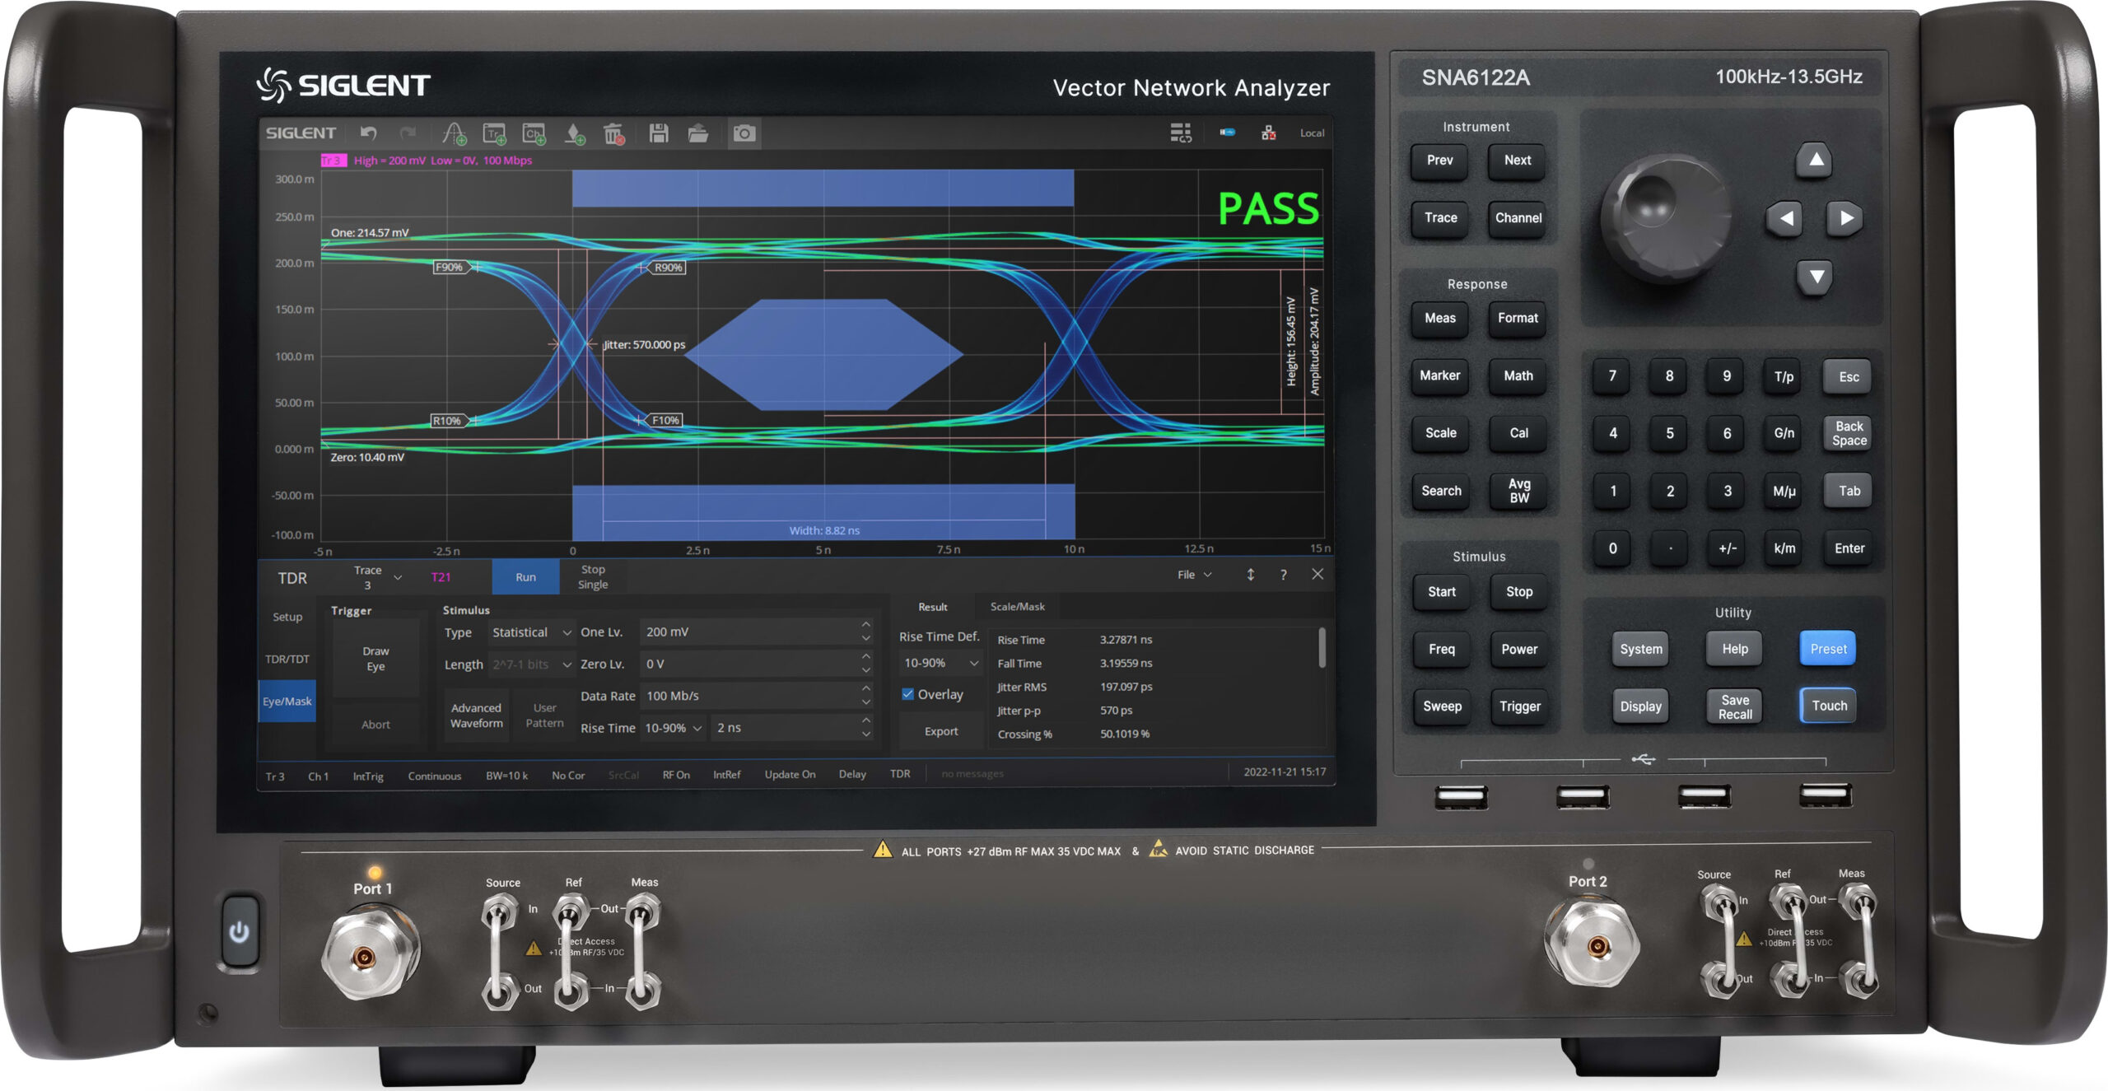Screen dimensions: 2108x1091
Task: Click the User Pattern button
Action: 544,716
